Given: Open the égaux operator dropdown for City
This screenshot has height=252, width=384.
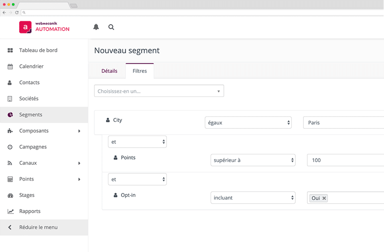Looking at the screenshot, I should pos(248,123).
